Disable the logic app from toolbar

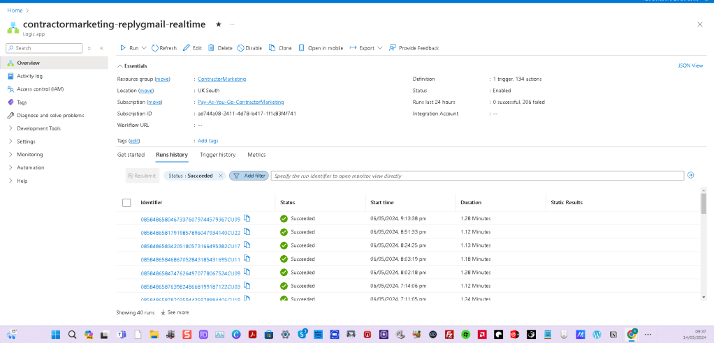click(x=249, y=47)
